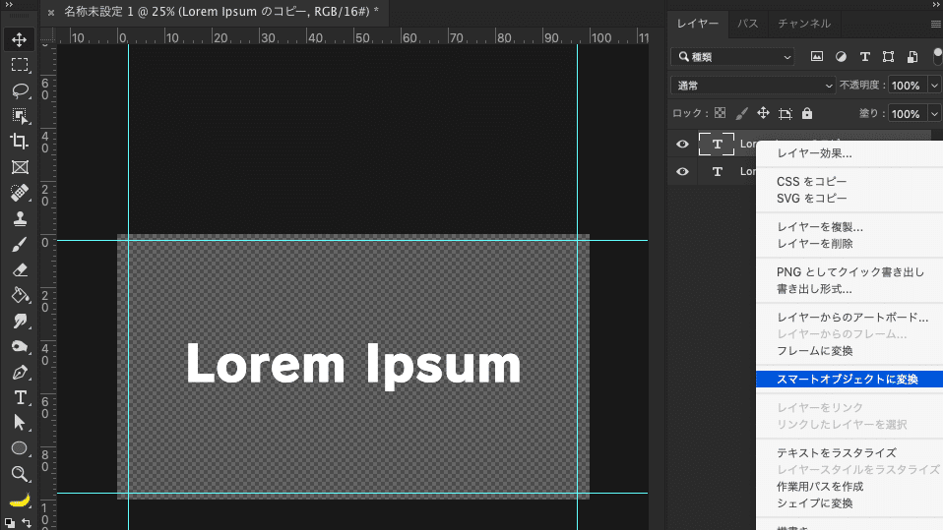943x530 pixels.
Task: Select the Lasso tool
Action: [20, 90]
